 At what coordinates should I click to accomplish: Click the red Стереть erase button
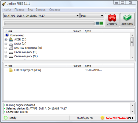(112, 20)
